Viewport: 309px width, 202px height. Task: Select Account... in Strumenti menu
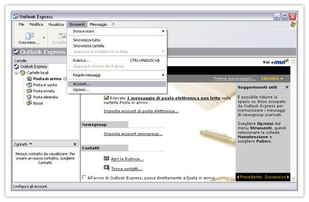[x=117, y=84]
